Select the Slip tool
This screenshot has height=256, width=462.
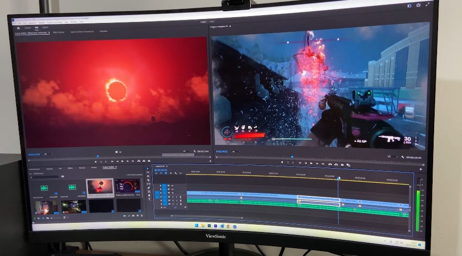[148, 184]
